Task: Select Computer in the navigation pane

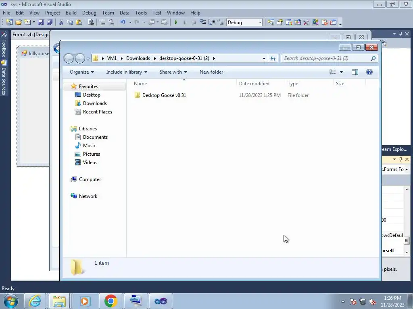Action: (90, 179)
